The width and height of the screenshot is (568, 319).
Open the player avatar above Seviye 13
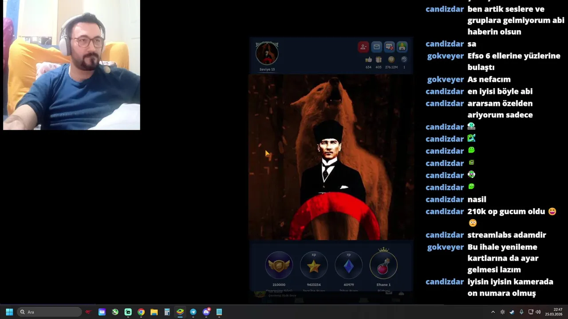(x=267, y=53)
